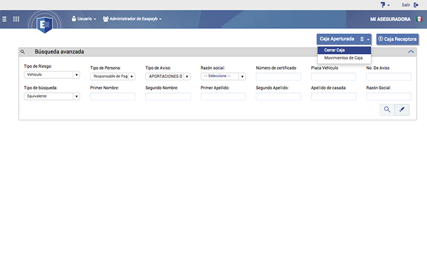427x262 pixels.
Task: Open the hamburger side menu
Action: 5,19
